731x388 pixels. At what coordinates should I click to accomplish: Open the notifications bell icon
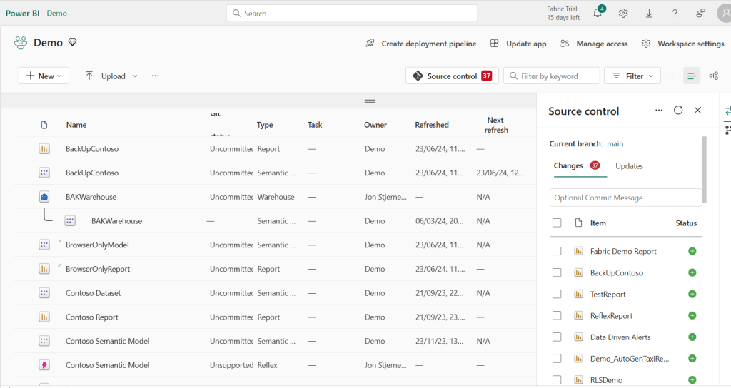(x=598, y=14)
